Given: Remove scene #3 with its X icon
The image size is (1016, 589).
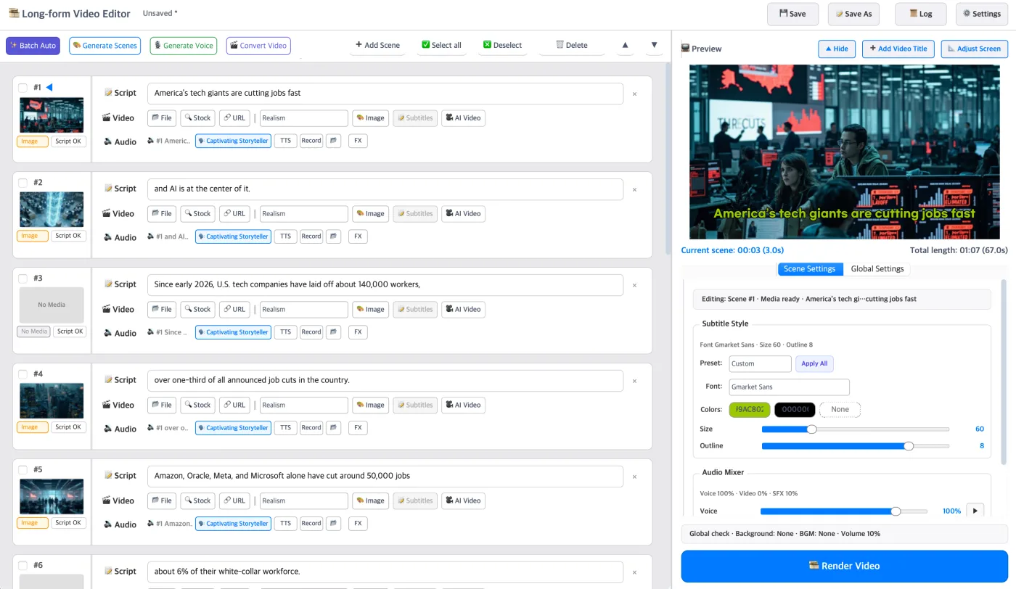Looking at the screenshot, I should coord(634,286).
